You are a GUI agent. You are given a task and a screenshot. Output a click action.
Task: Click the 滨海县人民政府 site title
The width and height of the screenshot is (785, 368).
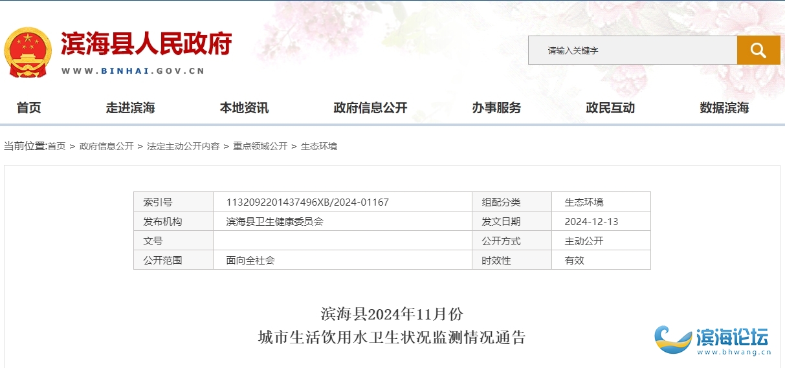[x=146, y=44]
